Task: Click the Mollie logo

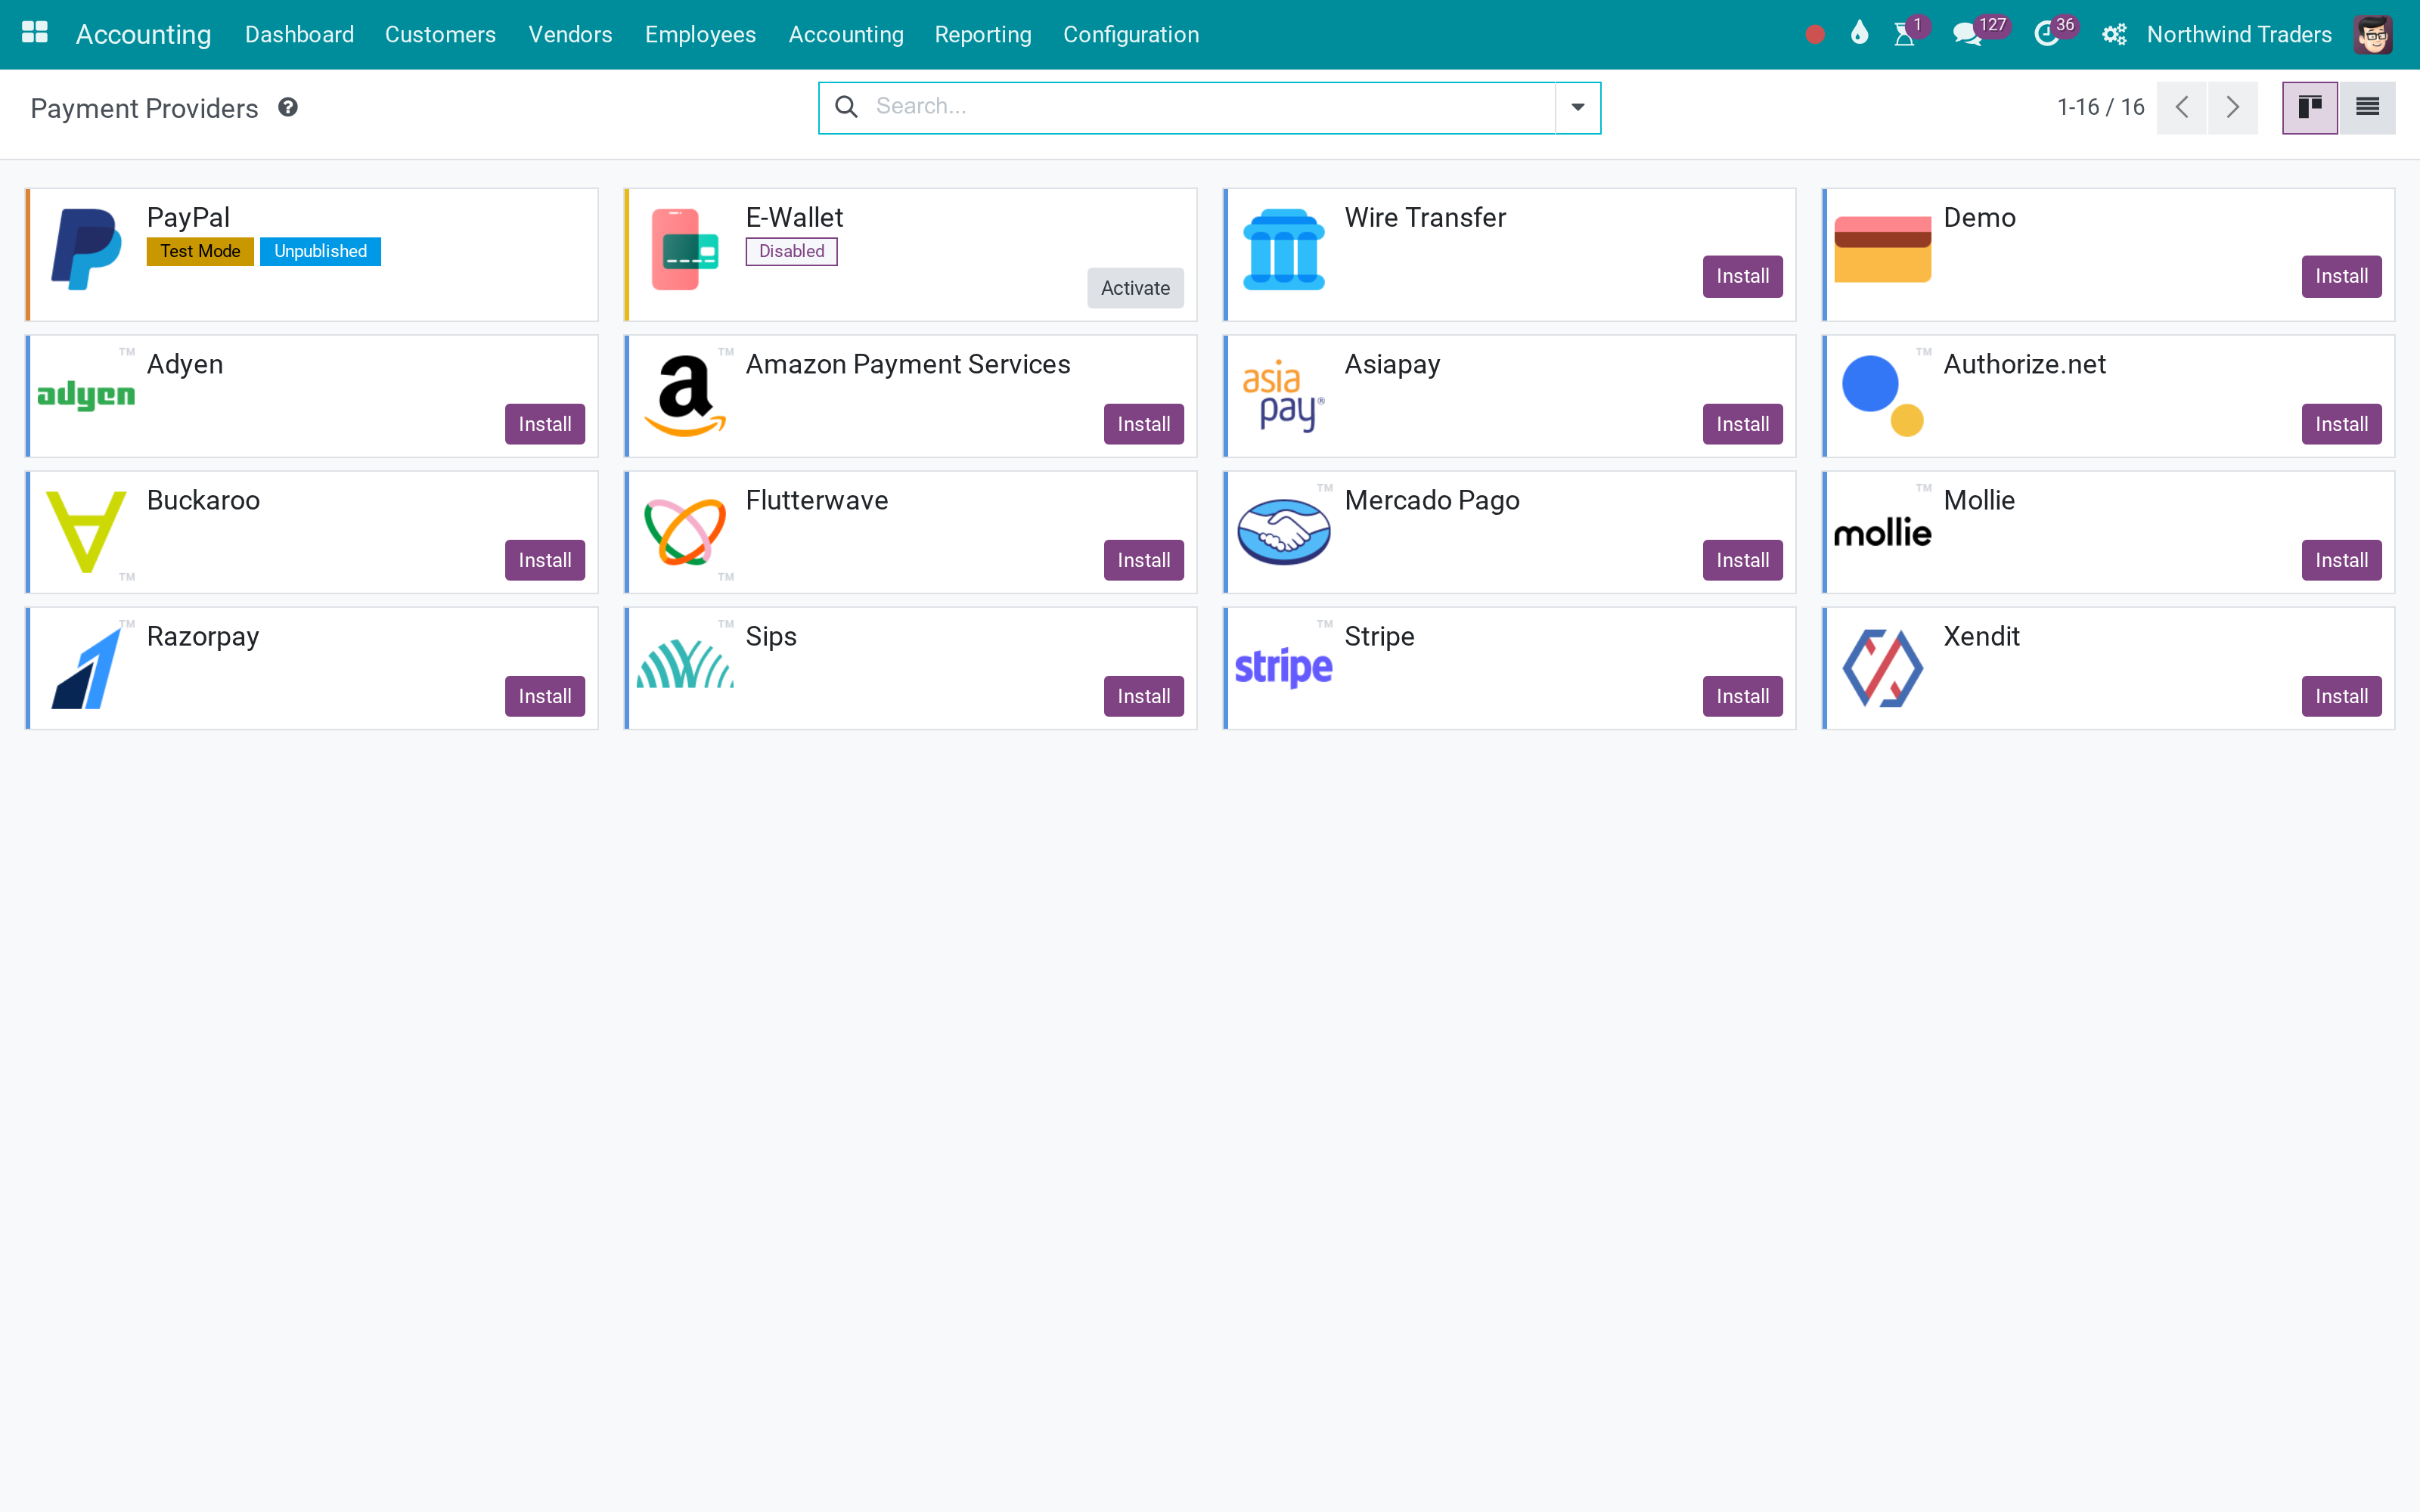Action: 1882,532
